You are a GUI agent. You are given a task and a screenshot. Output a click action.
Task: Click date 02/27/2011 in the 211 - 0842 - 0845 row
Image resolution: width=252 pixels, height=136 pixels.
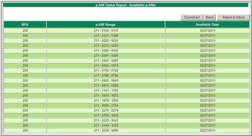click(208, 80)
